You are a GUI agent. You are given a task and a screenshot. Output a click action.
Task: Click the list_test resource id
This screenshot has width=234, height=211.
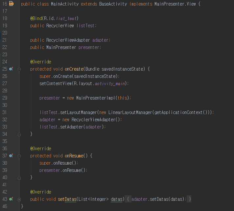point(66,18)
